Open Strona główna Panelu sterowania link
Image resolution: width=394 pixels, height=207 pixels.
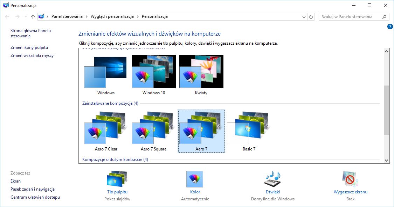tap(30, 33)
